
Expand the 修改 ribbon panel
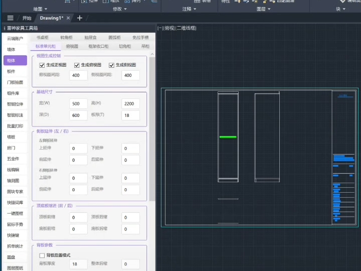tap(120, 9)
